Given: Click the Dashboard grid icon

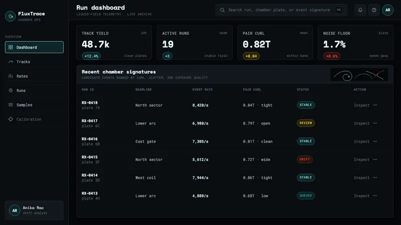Looking at the screenshot, I should (x=11, y=47).
